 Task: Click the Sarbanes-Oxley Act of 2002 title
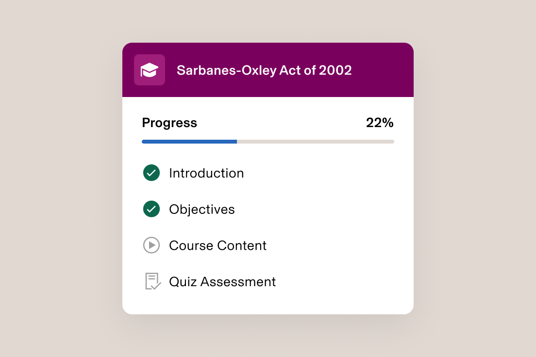click(264, 70)
